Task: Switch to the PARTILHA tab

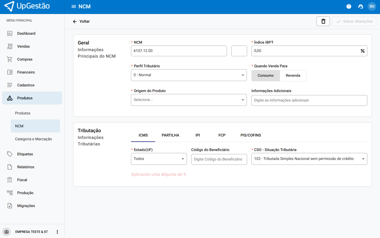Action: (x=170, y=135)
